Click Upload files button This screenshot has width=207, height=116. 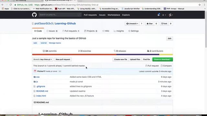pos(135,59)
